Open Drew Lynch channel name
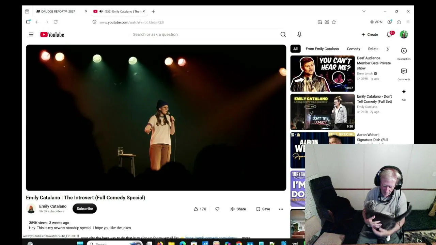Viewport: 436px width, 245px height. (365, 73)
